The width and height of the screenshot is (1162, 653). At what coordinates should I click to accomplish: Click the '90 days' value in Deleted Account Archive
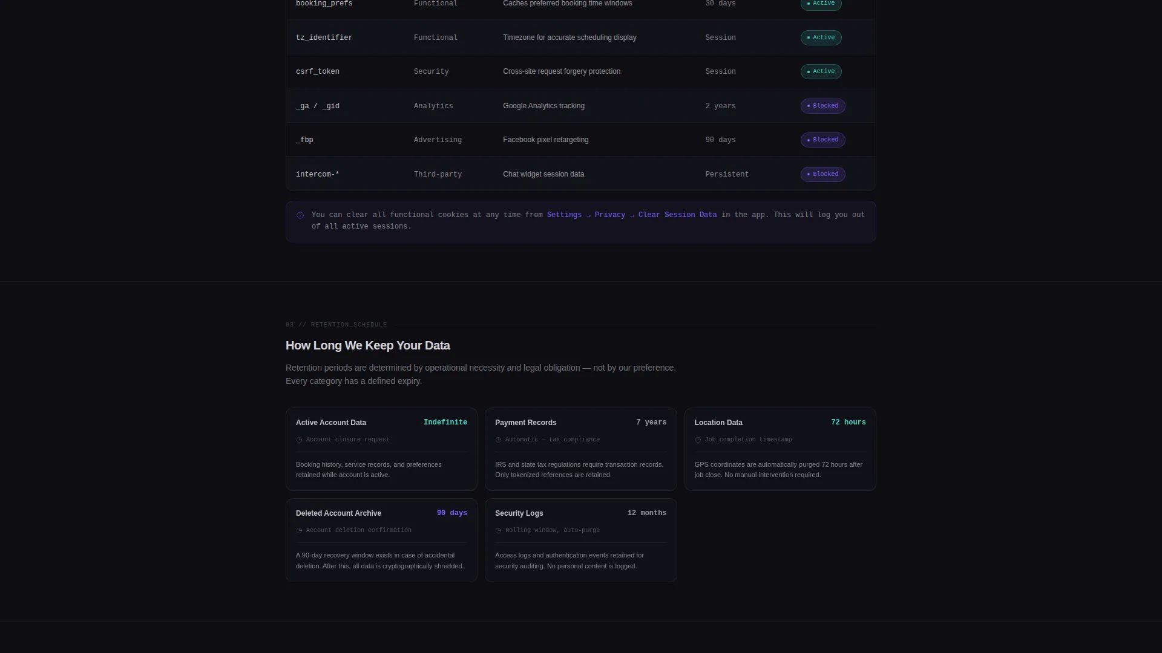[452, 513]
